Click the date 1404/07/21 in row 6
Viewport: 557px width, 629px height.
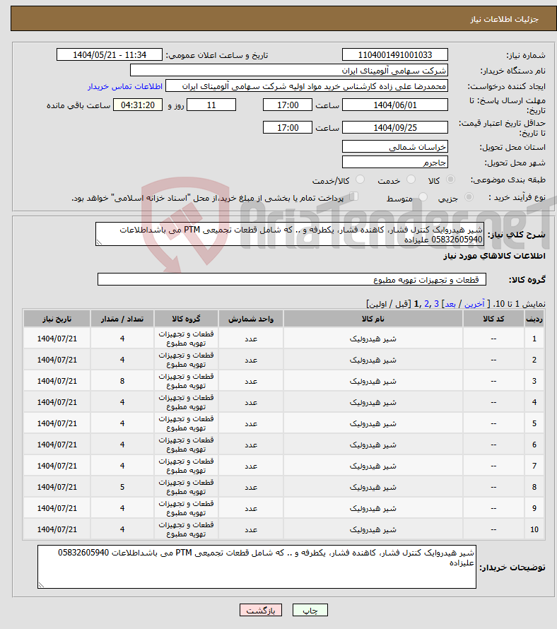click(x=57, y=445)
